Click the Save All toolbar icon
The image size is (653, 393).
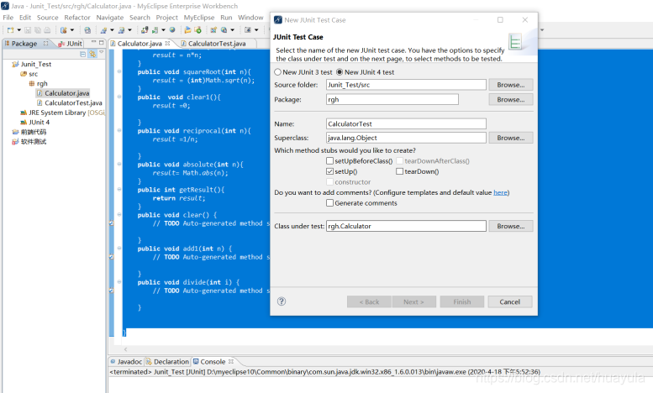(38, 30)
